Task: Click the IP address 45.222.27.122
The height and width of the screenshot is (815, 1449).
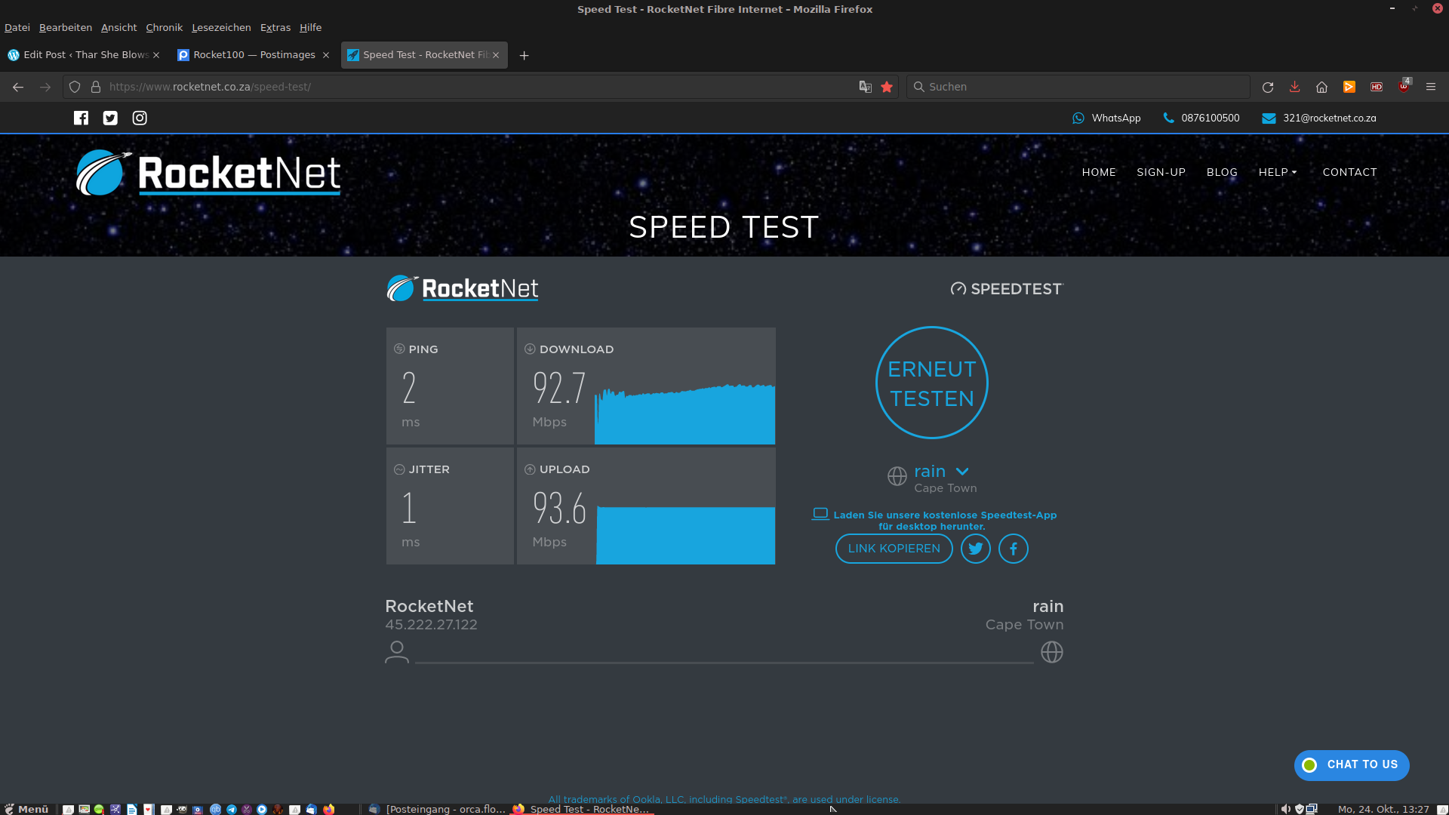Action: click(x=431, y=625)
